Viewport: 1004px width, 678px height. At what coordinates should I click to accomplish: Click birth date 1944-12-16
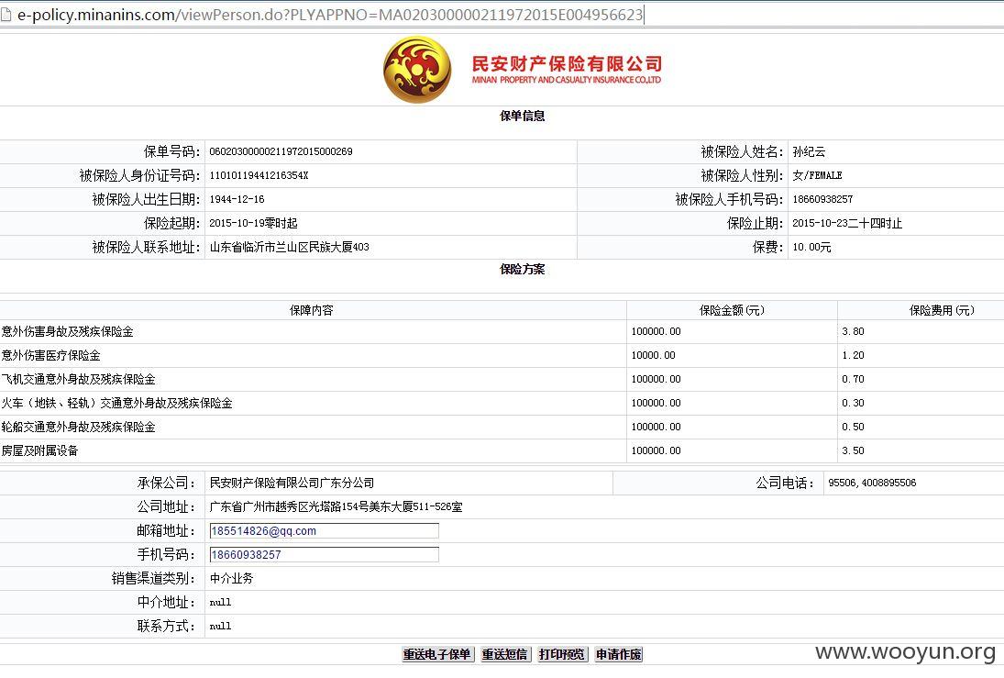237,199
